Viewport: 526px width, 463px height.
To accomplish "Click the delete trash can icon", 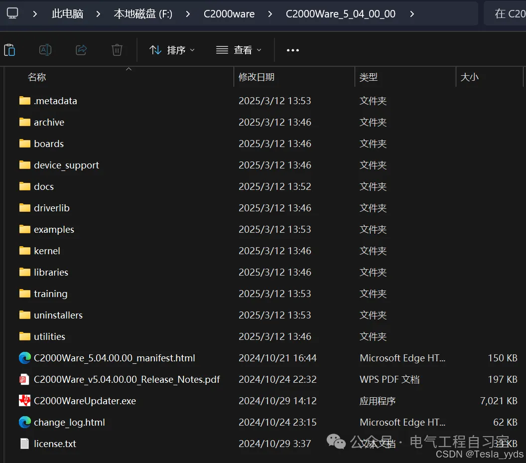I will tap(117, 50).
